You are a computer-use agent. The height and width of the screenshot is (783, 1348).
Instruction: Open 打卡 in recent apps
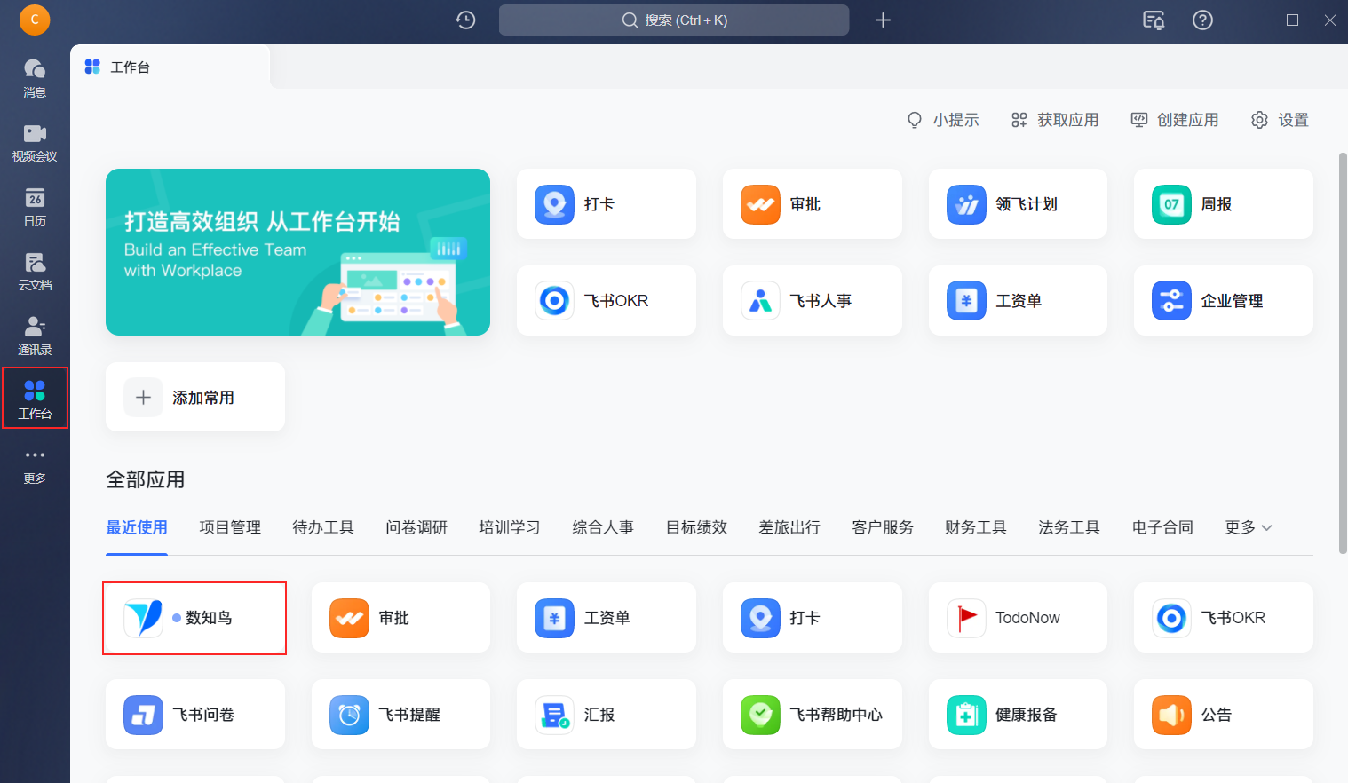[x=813, y=618]
